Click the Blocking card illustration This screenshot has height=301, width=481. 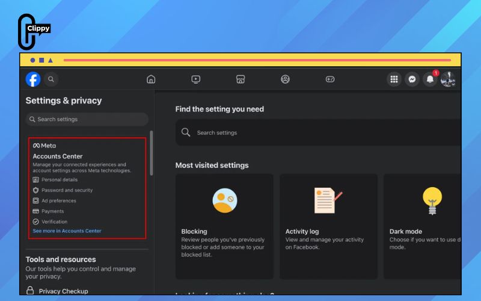(x=225, y=200)
